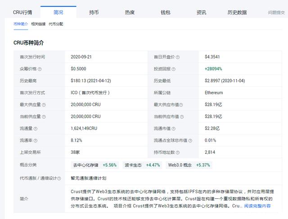Click info icon beside 首日开盘价
The image size is (288, 219).
coord(178,57)
